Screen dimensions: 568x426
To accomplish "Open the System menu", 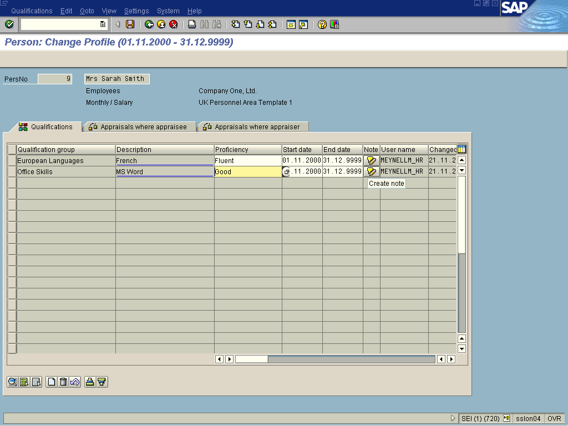I will 168,11.
